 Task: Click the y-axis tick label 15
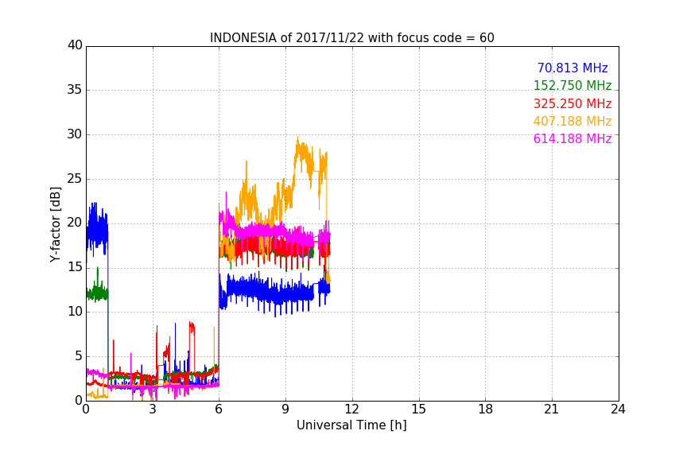coord(75,267)
